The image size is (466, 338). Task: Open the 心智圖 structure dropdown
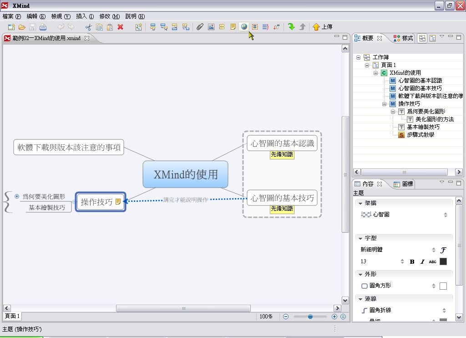[445, 215]
